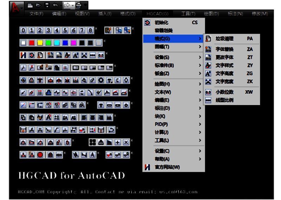
Task: Choose 初始化 CS in the HGCAD menu
Action: (x=174, y=22)
